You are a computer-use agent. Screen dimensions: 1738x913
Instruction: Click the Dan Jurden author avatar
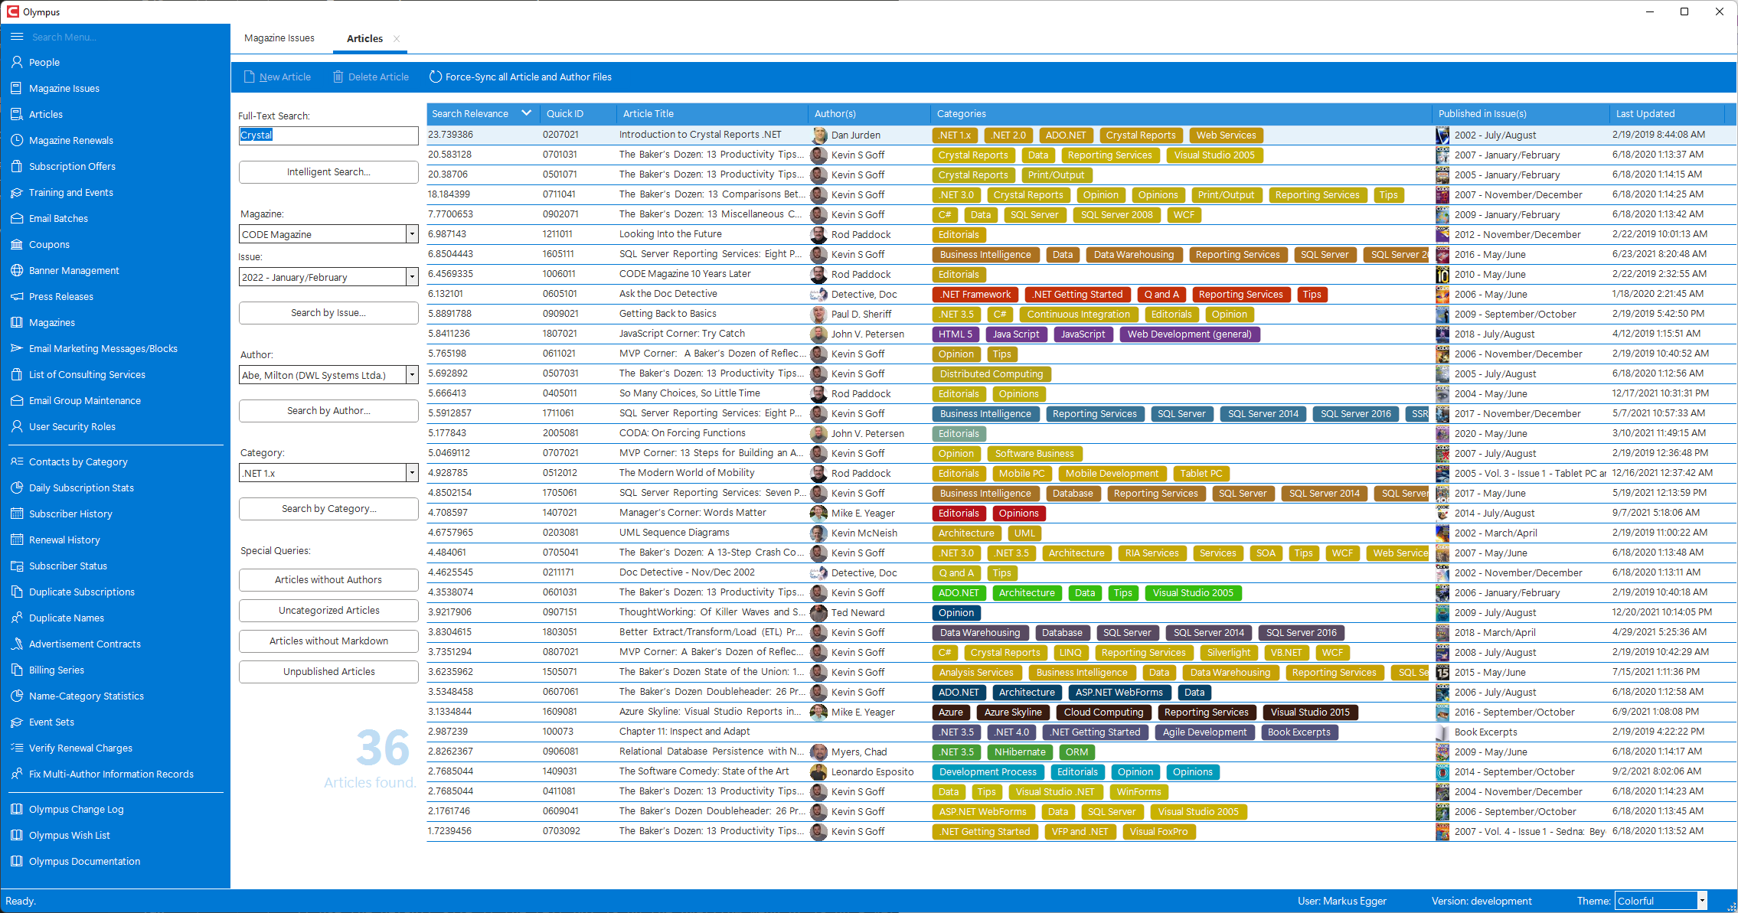(819, 135)
